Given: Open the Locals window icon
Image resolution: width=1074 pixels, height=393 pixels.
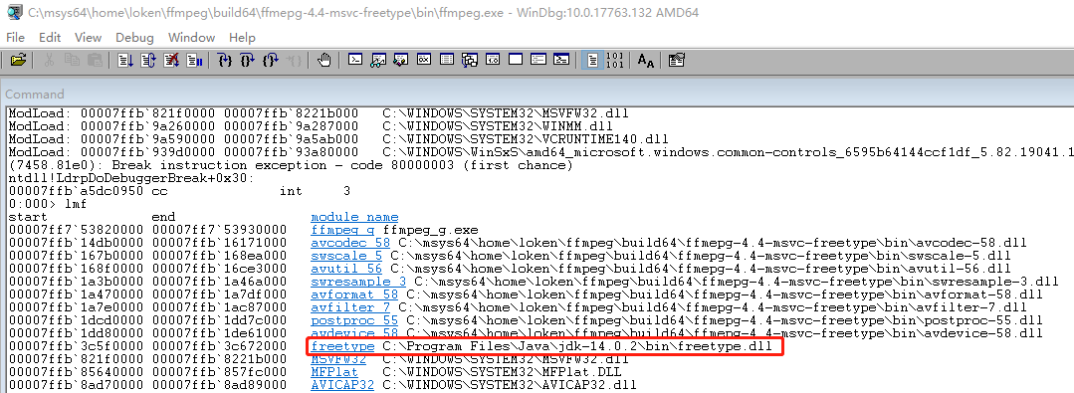Looking at the screenshot, I should click(x=401, y=60).
